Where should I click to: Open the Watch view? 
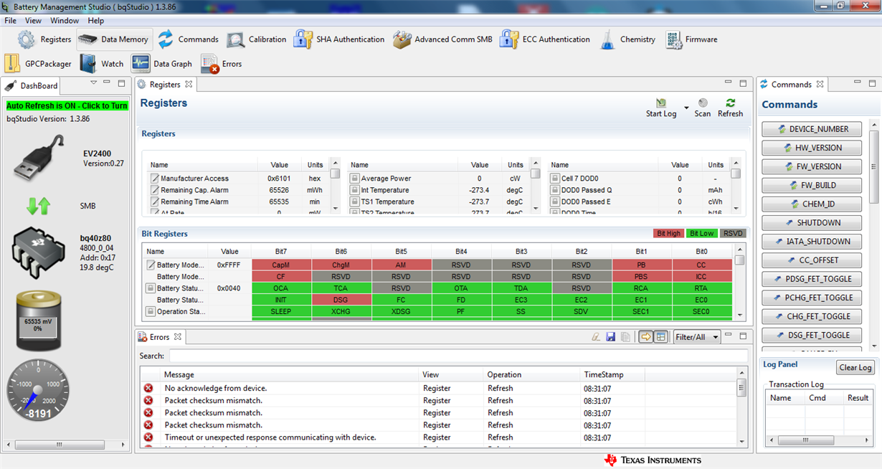click(x=102, y=64)
